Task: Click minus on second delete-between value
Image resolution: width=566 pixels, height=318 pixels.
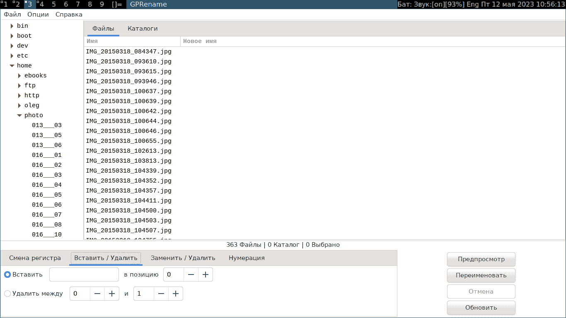Action: coord(161,294)
